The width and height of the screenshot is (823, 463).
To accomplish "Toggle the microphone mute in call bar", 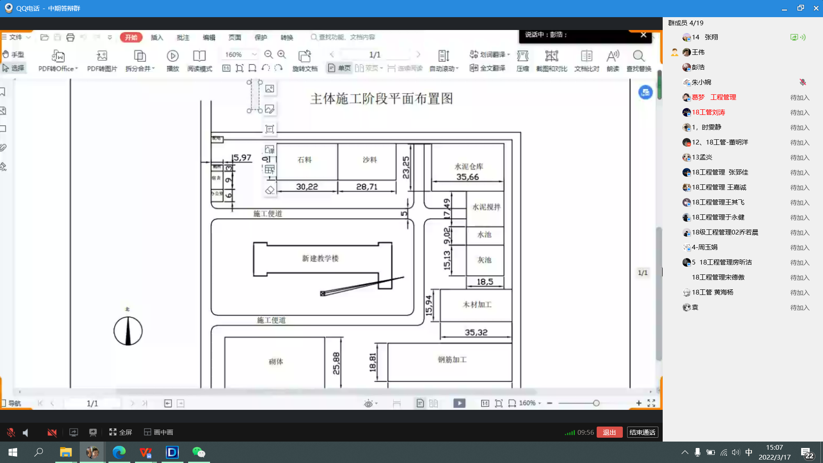I will 11,433.
